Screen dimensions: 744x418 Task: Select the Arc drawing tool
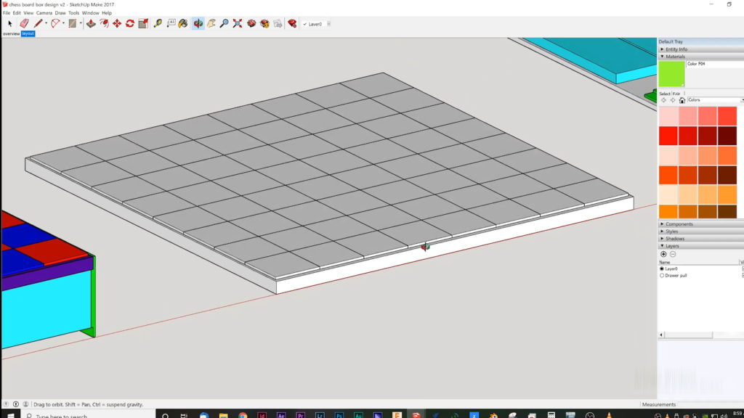click(x=55, y=24)
